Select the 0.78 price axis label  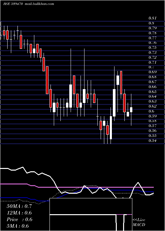coord(152,33)
